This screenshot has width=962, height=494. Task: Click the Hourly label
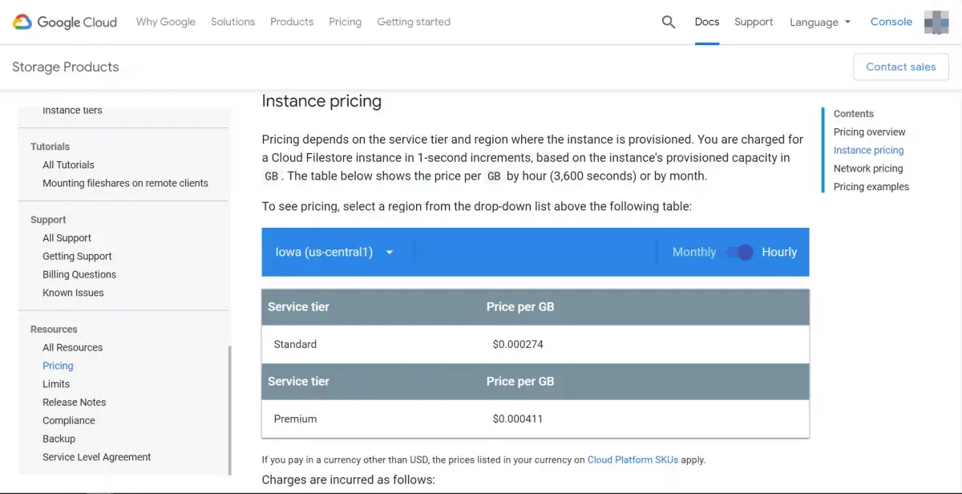pos(779,252)
